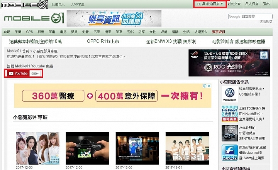This screenshot has height=170, width=278.
Task: Open 全新BMW X3 挑戰無所限 link
Action: [171, 41]
